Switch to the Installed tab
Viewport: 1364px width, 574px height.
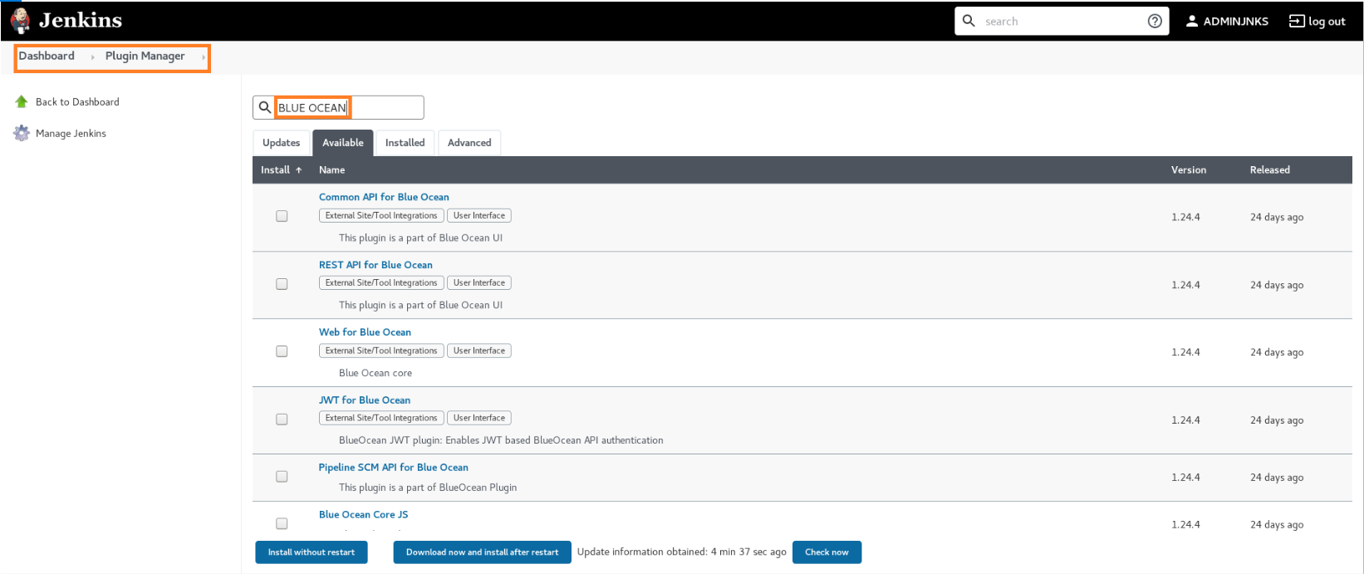(405, 143)
